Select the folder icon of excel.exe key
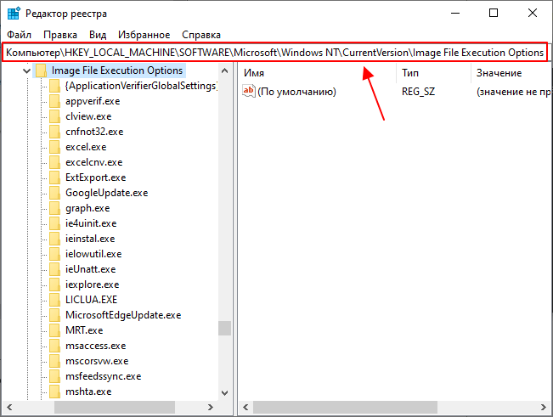This screenshot has height=417, width=553. pos(54,147)
